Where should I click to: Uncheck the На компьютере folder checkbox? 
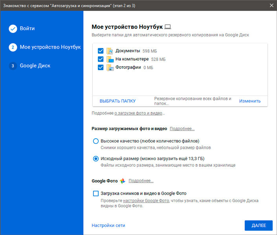(101, 59)
